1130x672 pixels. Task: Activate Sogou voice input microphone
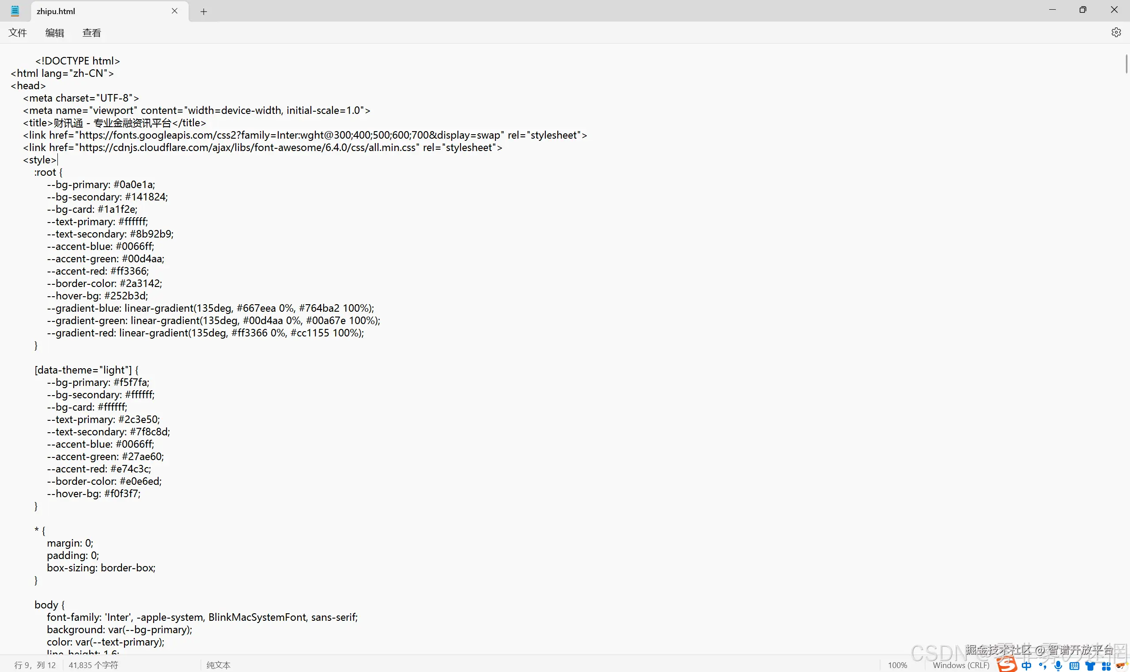pyautogui.click(x=1058, y=666)
